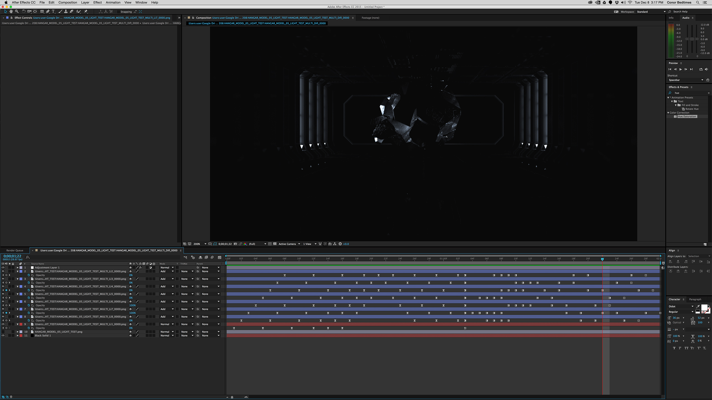
Task: Enable the Snapping checkbox
Action: (x=119, y=12)
